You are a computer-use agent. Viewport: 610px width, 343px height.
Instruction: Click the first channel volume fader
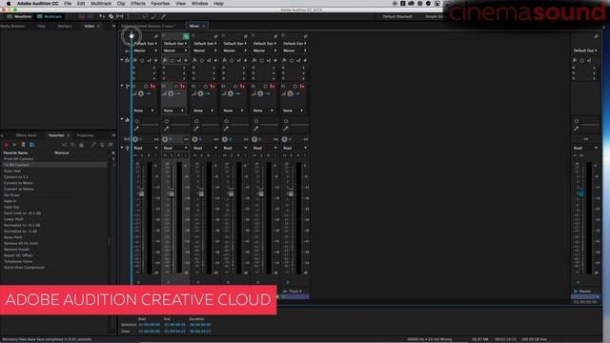pyautogui.click(x=142, y=193)
